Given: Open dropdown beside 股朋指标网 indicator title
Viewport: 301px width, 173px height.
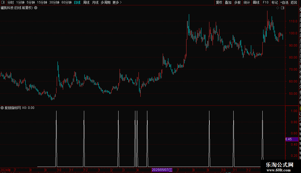Looking at the screenshot, I should pos(2,108).
